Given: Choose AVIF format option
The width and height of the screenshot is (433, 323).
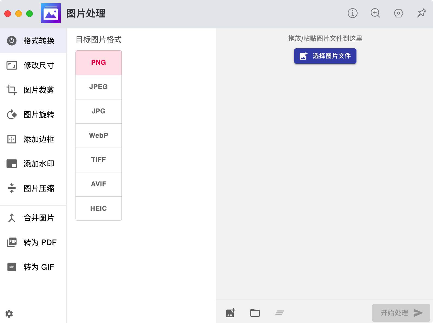Looking at the screenshot, I should tap(98, 184).
